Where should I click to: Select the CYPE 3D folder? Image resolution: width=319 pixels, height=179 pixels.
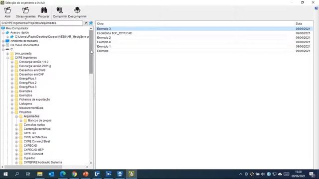(x=30, y=133)
